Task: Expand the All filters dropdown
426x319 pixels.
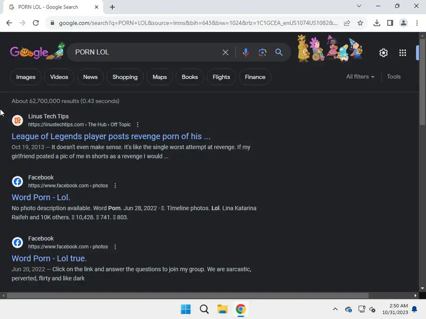Action: click(x=360, y=77)
